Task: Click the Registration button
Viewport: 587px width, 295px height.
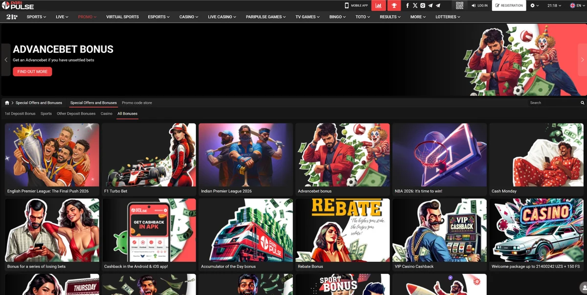Action: tap(509, 5)
